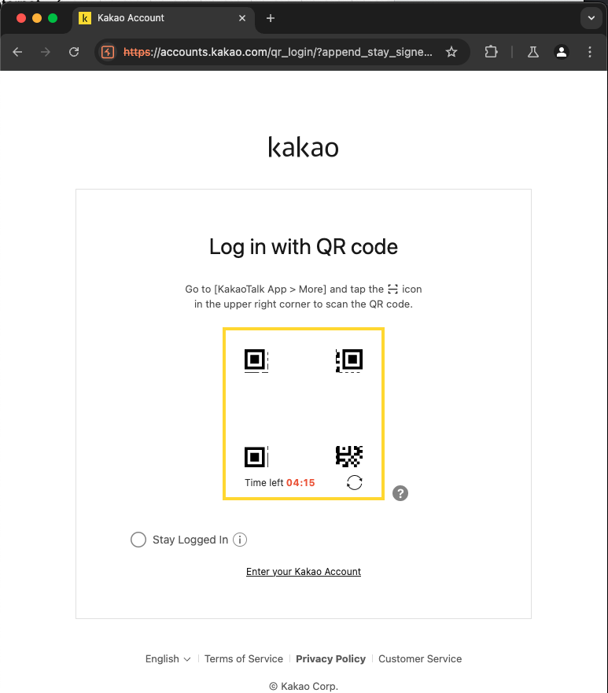
Task: Click the Log in with QR code heading
Action: 304,247
